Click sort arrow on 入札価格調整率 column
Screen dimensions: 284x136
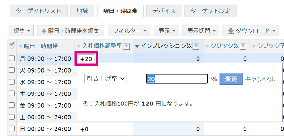tap(79, 46)
